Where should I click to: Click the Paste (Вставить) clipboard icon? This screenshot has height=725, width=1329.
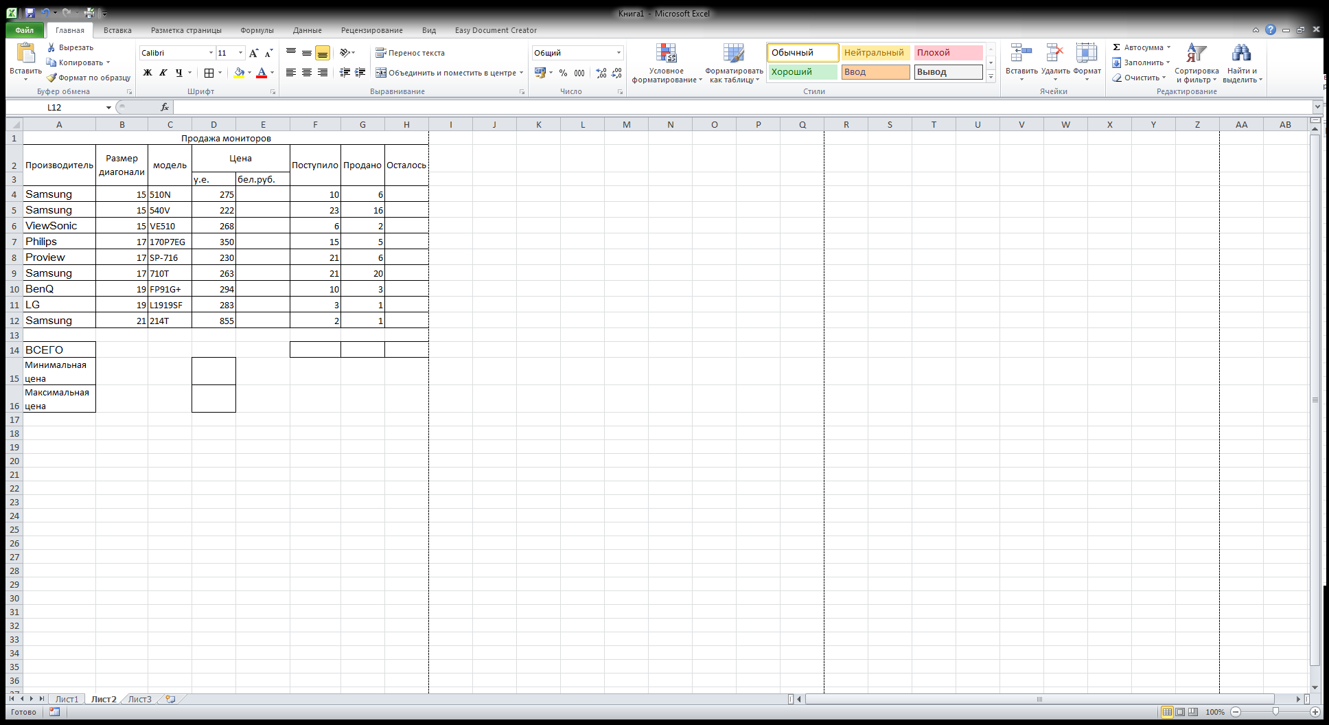click(x=25, y=54)
